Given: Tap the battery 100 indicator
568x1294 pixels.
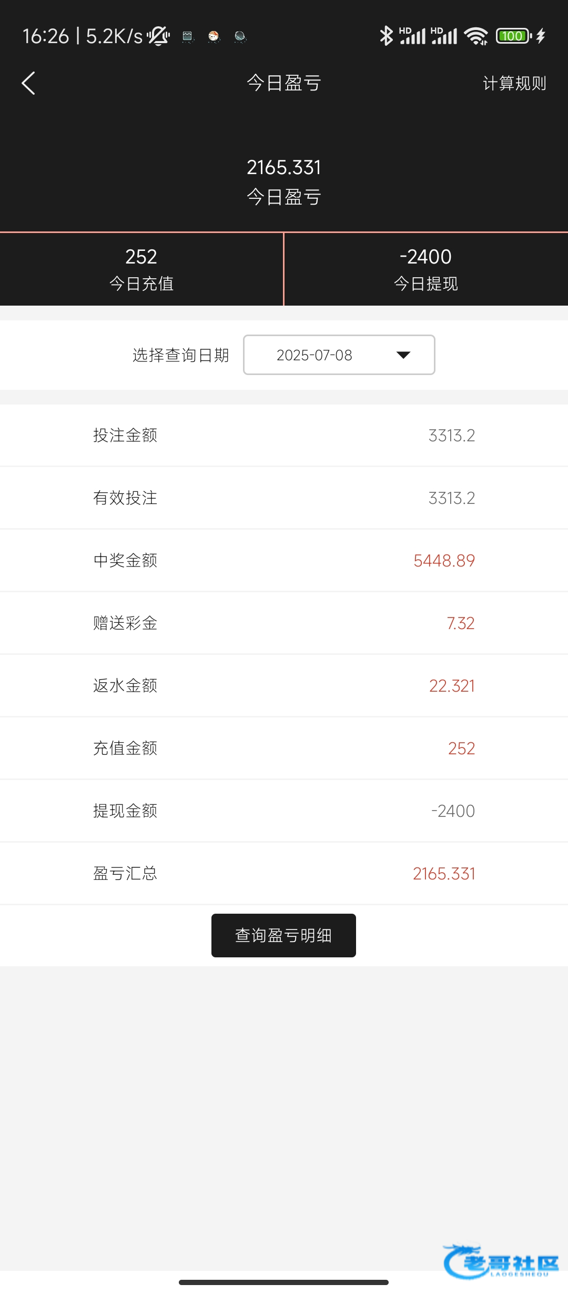Looking at the screenshot, I should [513, 36].
